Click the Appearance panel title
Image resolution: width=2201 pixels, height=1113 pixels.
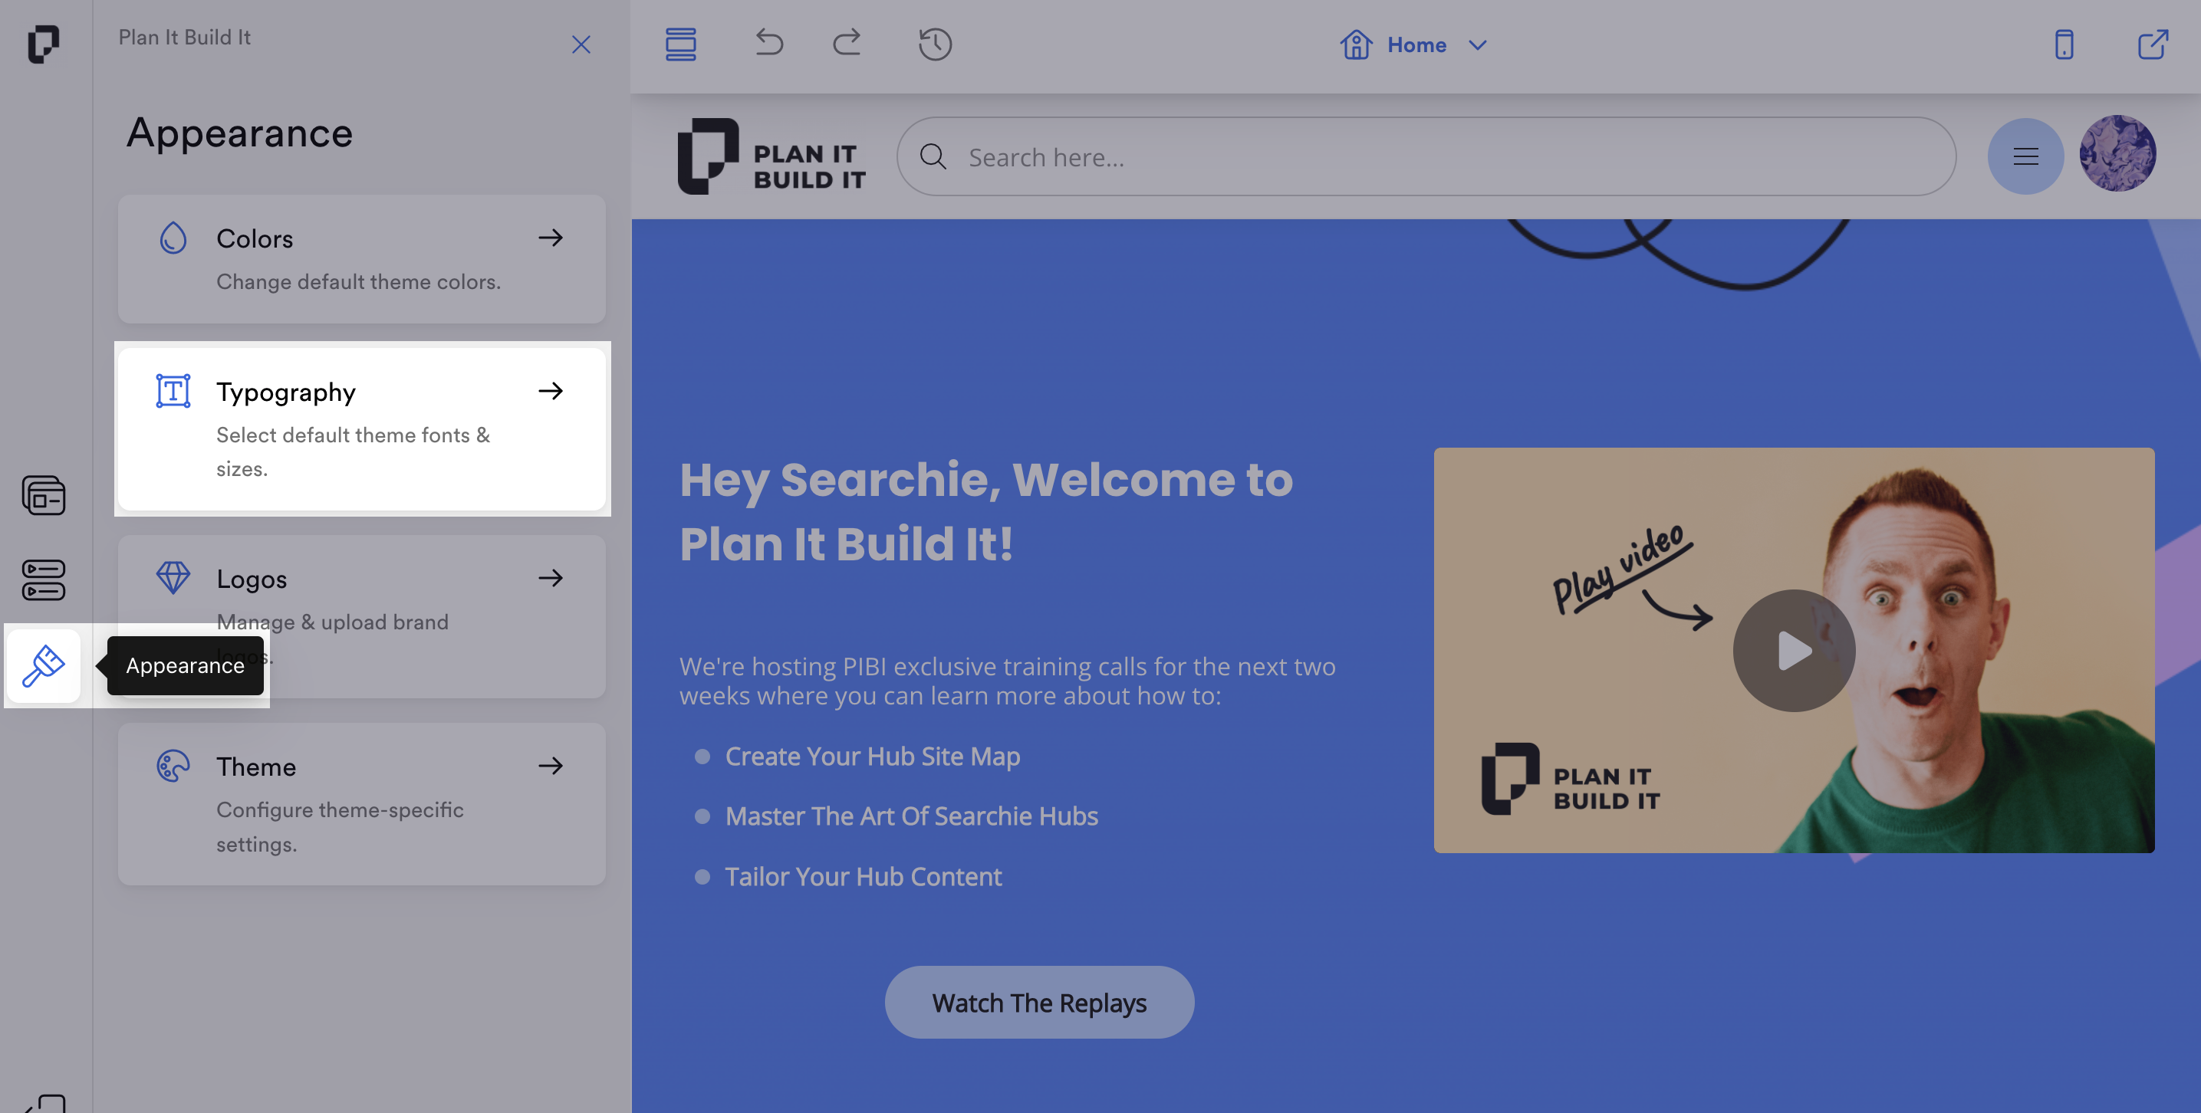[x=239, y=133]
